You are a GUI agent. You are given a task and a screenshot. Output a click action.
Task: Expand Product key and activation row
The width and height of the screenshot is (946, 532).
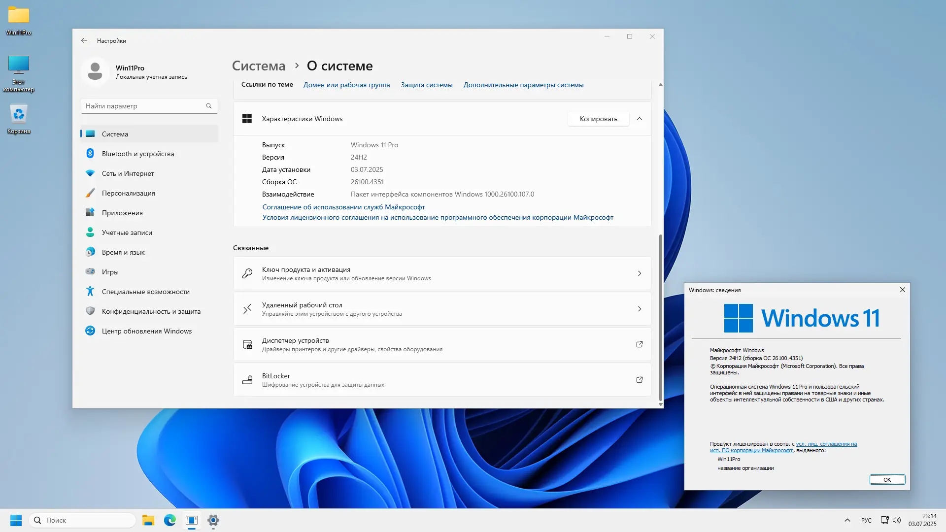point(640,273)
